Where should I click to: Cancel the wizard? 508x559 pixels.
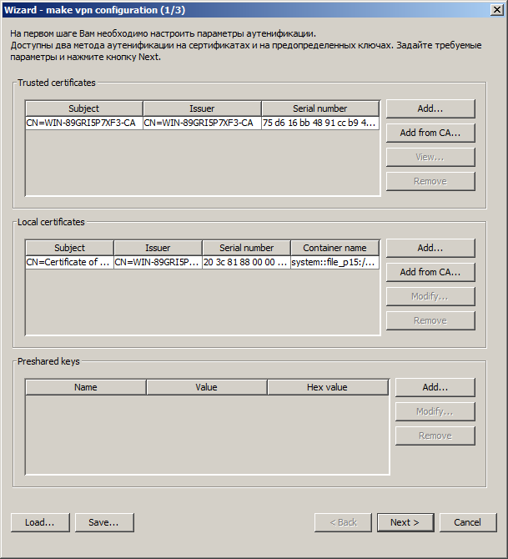tap(468, 522)
